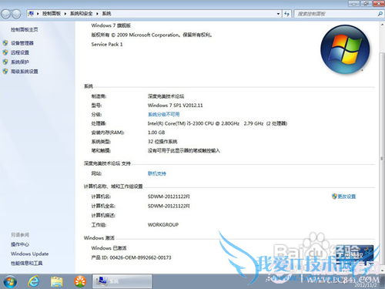Select the 系统 window taskbar button

pos(122,281)
